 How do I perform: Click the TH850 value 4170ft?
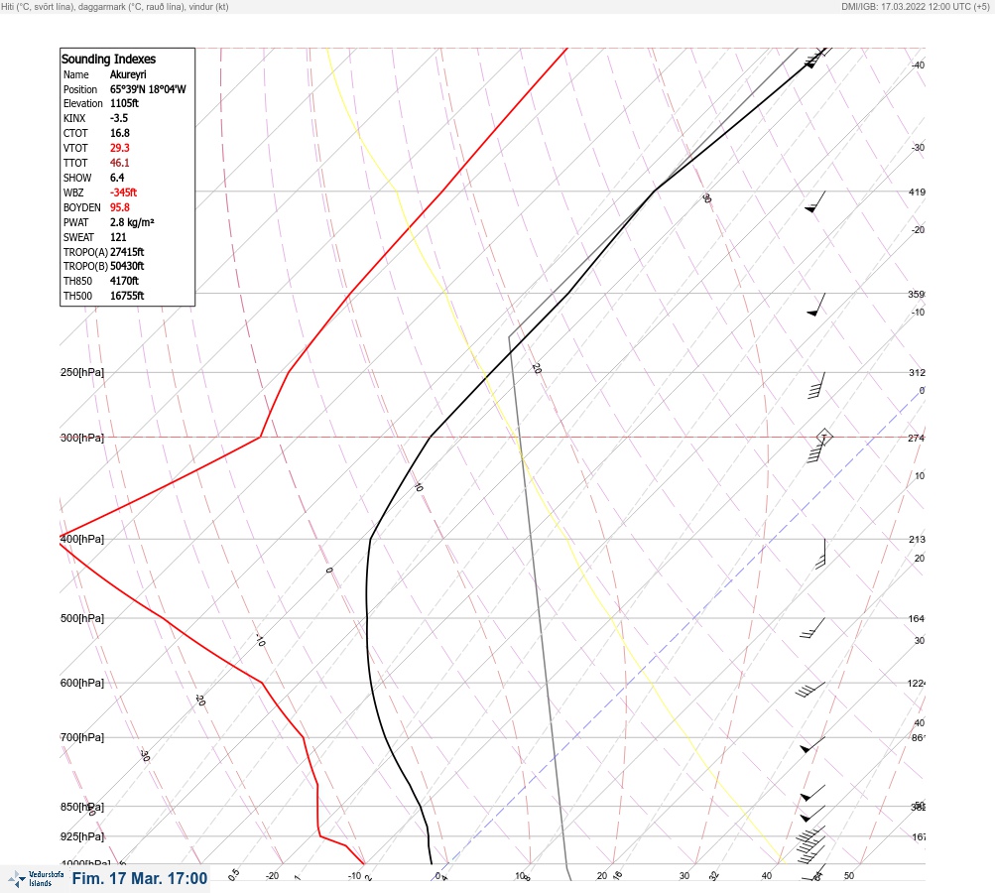point(124,281)
